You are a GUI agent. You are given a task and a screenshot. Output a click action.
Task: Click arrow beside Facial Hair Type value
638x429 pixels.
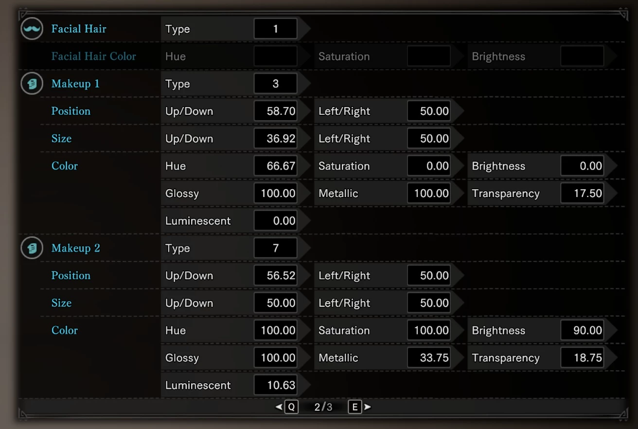click(304, 29)
